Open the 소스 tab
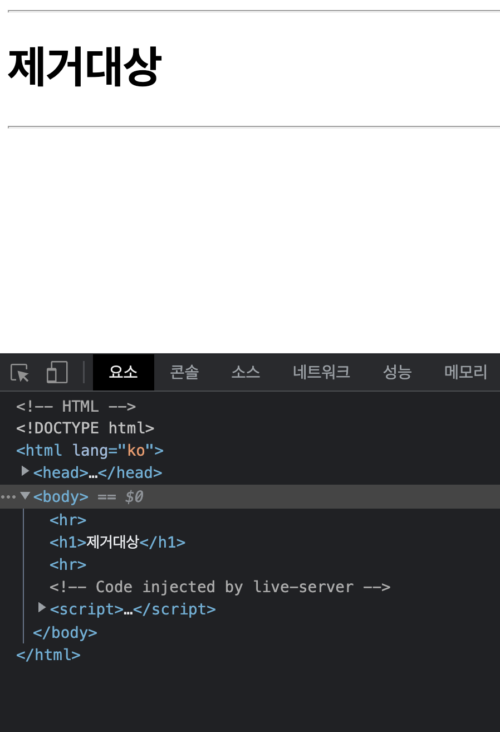Viewport: 500px width, 732px height. [246, 372]
